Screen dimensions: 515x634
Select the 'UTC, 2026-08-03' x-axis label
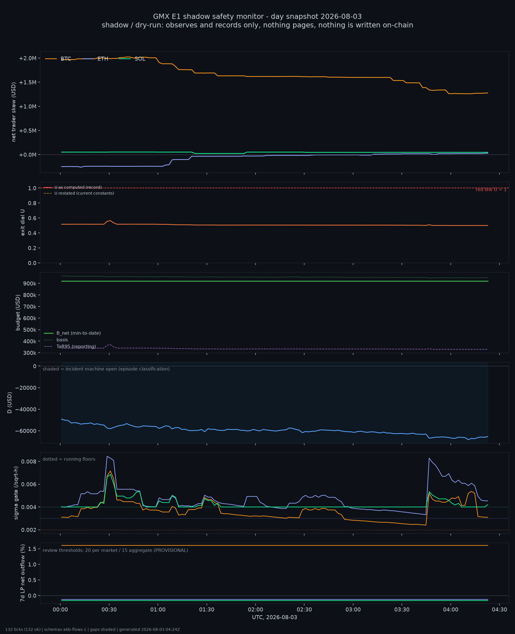(x=275, y=617)
